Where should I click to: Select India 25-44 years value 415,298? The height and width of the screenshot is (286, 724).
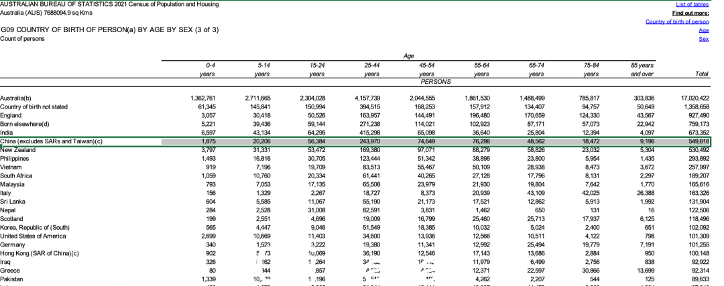click(369, 133)
